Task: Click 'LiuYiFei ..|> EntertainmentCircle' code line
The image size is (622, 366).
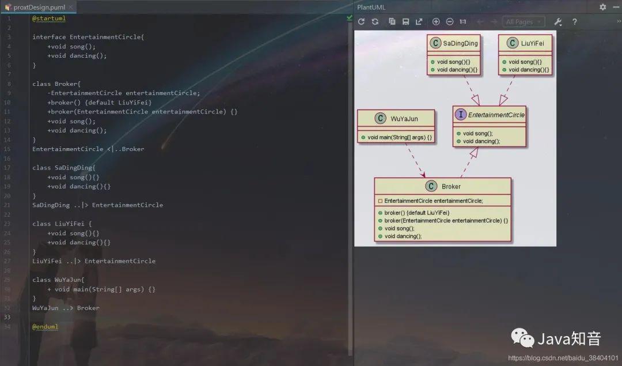Action: coord(94,261)
